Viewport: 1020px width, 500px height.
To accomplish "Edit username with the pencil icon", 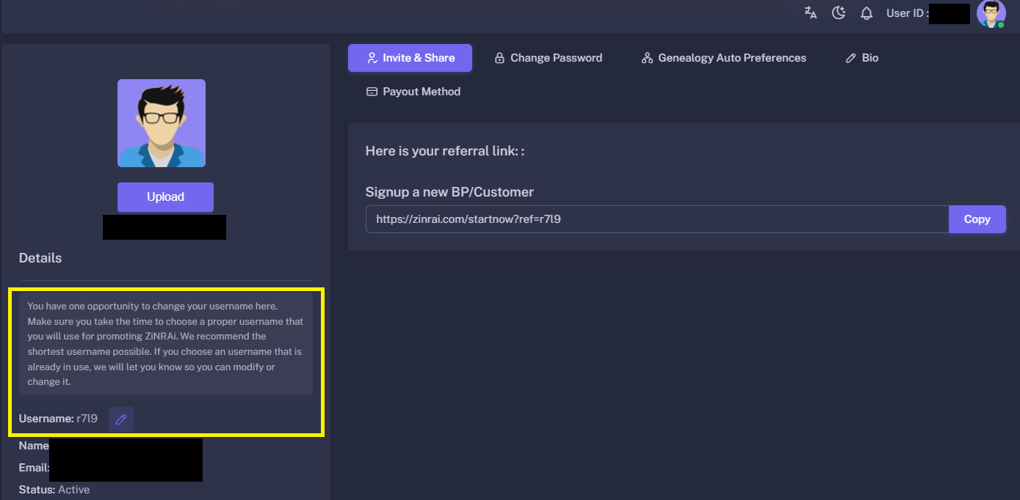I will pyautogui.click(x=121, y=419).
